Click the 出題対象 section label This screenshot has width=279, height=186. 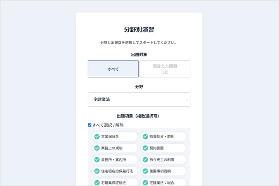pyautogui.click(x=139, y=55)
